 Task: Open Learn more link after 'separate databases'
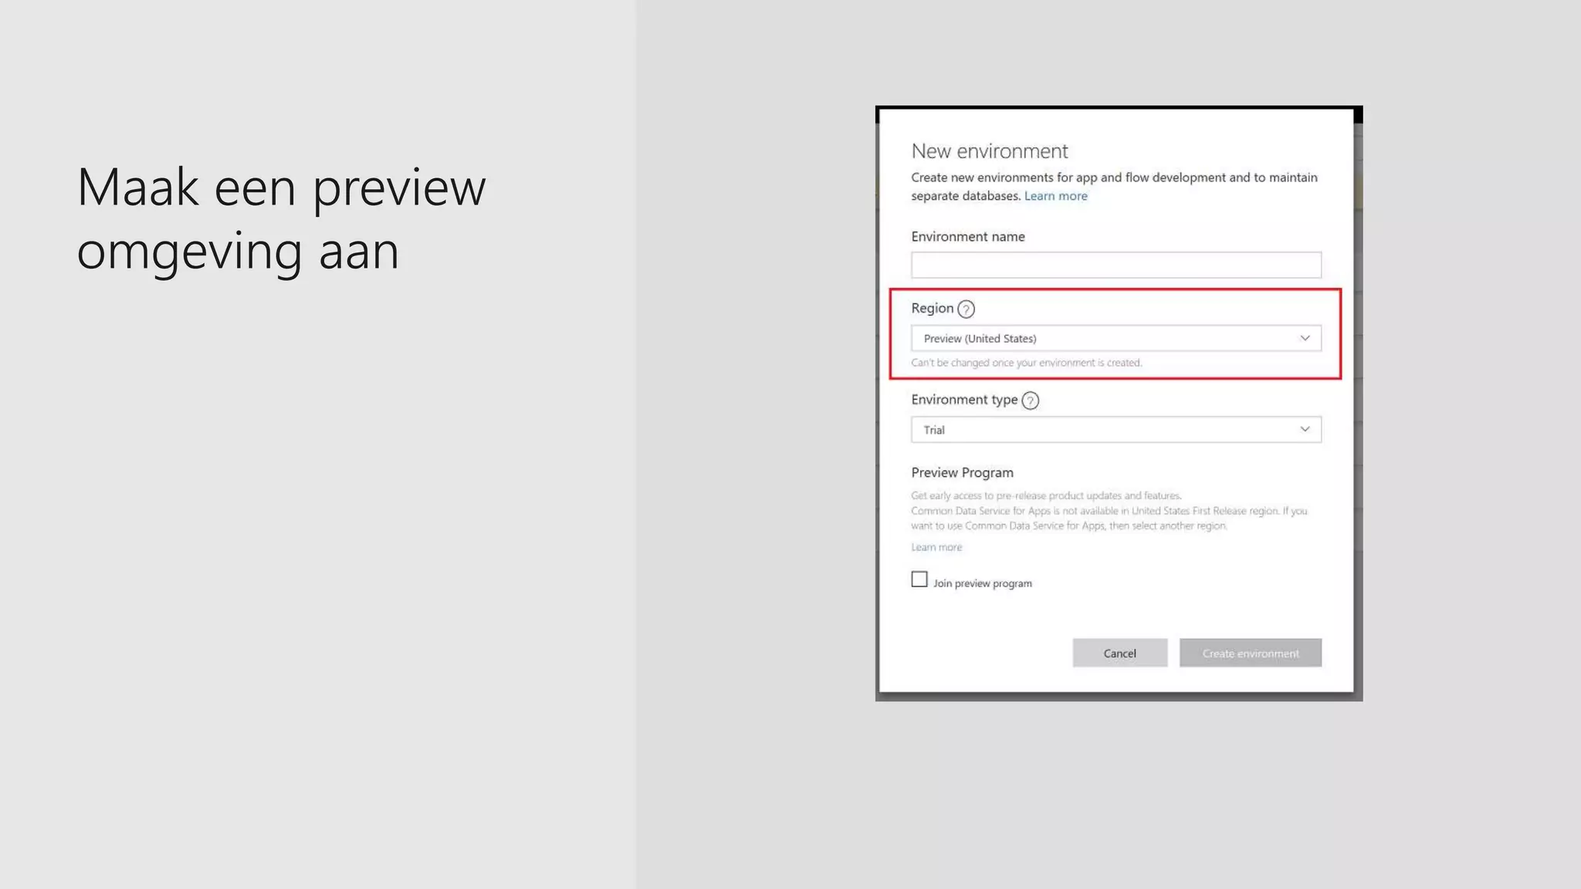click(1055, 196)
